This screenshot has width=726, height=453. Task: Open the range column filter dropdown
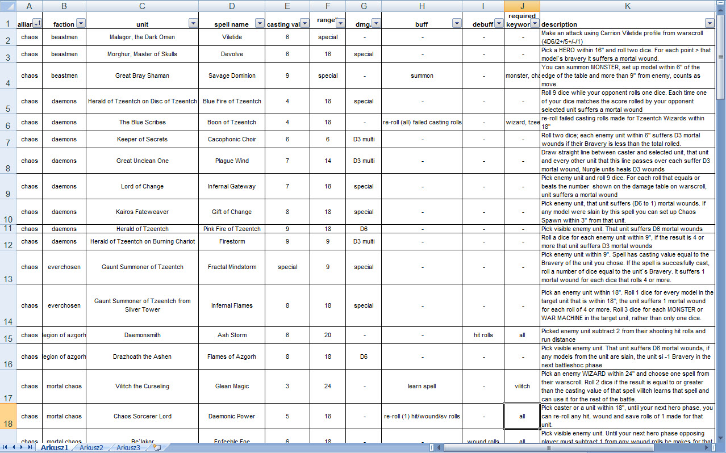pos(340,24)
